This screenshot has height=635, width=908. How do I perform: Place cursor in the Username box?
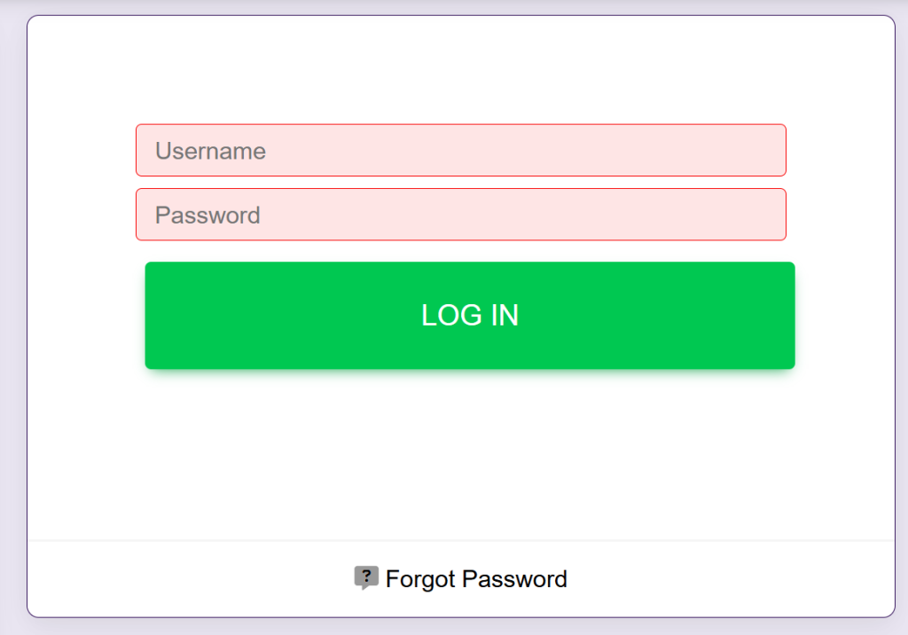(460, 151)
